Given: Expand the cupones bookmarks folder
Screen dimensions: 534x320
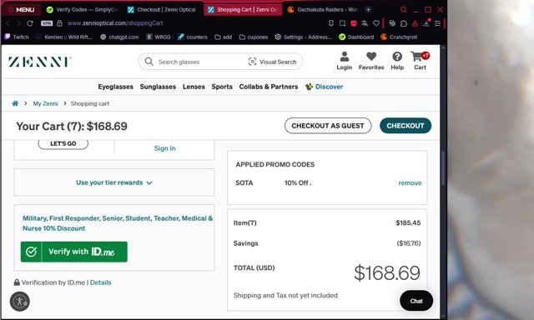Looking at the screenshot, I should pos(254,37).
